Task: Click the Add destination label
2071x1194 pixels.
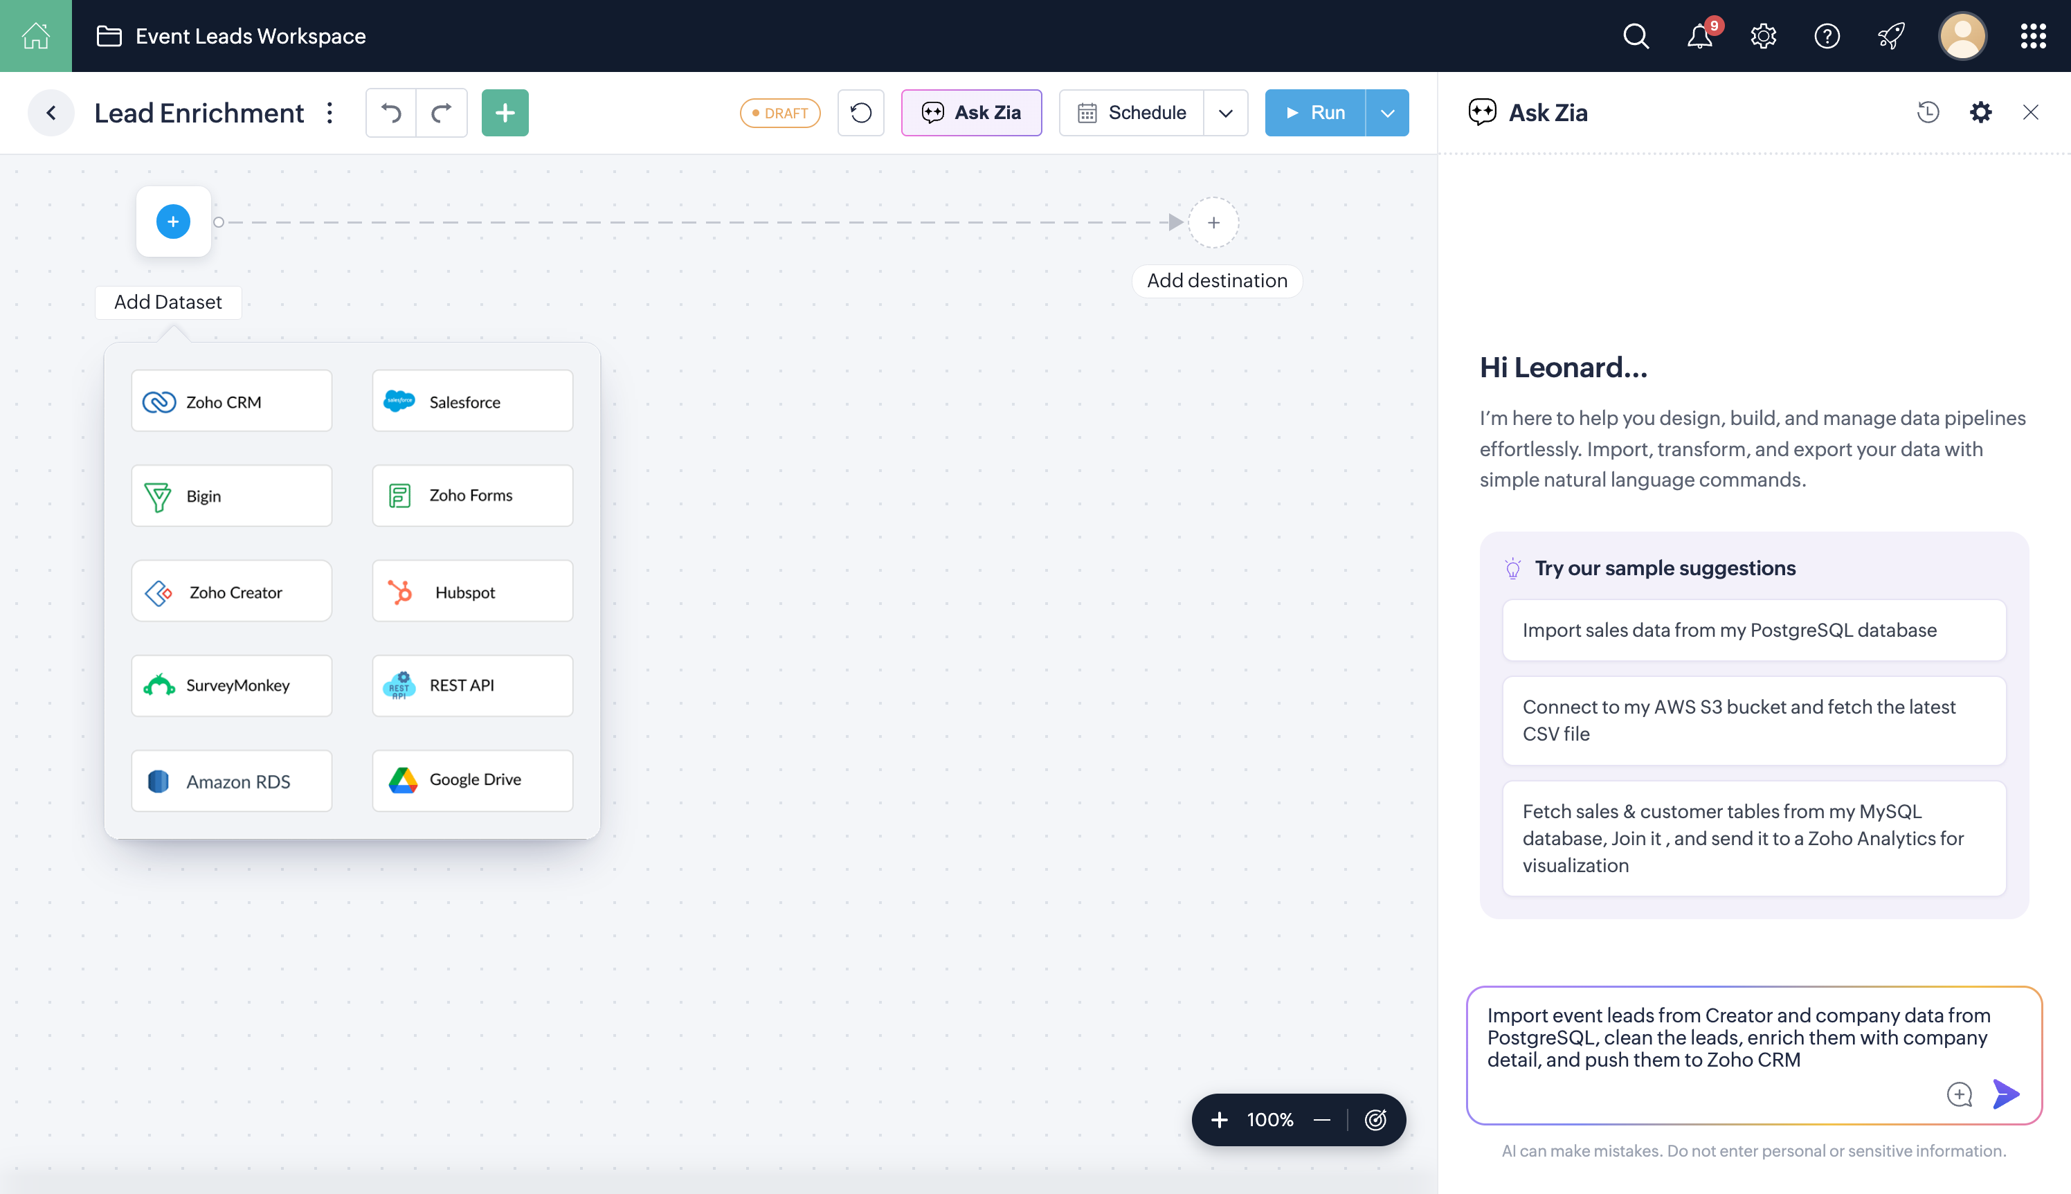Action: 1217,280
